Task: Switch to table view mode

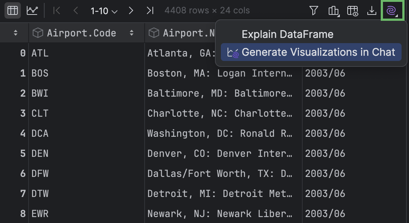Action: (x=12, y=10)
